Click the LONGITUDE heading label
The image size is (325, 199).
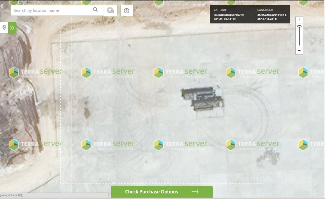265,10
